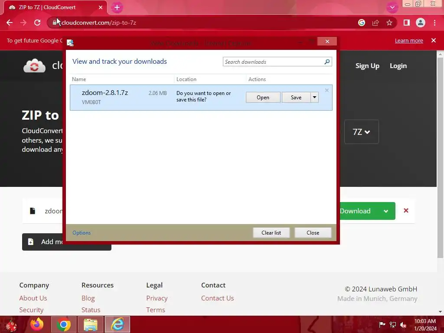Remove the file with the red X
Image resolution: width=444 pixels, height=333 pixels.
(x=406, y=210)
